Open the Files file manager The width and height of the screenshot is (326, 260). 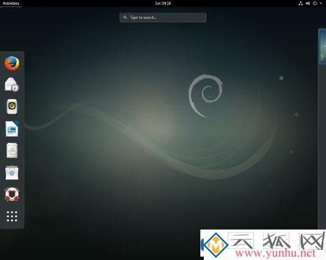[x=12, y=150]
